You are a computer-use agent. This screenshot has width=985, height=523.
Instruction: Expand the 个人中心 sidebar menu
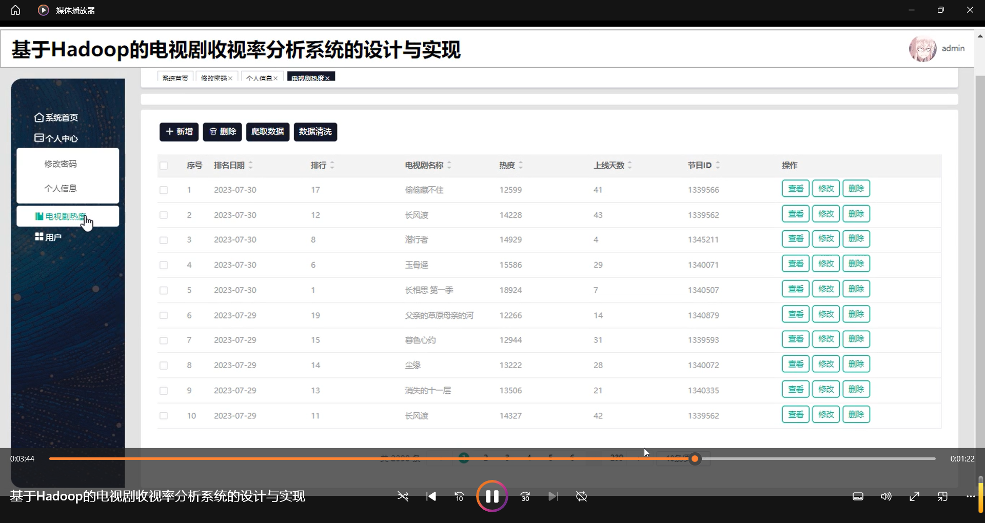(56, 138)
